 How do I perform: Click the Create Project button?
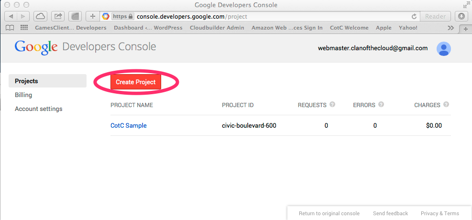[x=136, y=82]
